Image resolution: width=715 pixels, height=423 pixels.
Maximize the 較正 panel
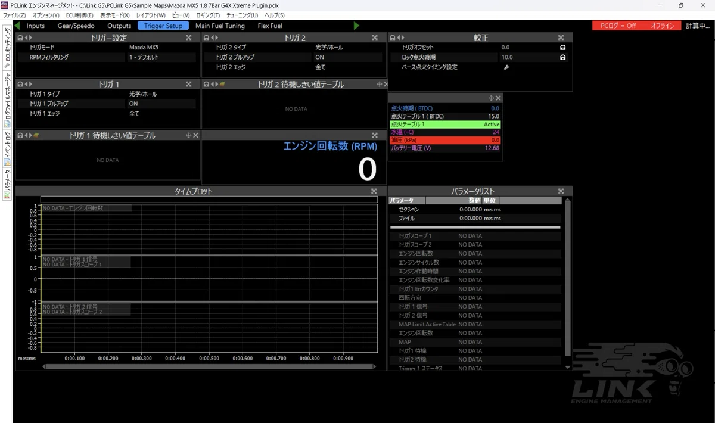coord(561,38)
